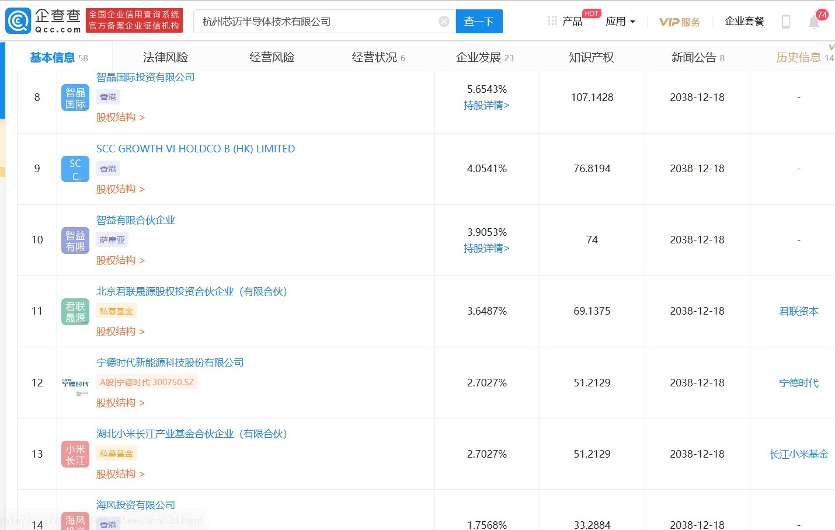Expand 股权结构 for 智益有限合伙企业 row
Screen dimensions: 835x530
coord(120,260)
